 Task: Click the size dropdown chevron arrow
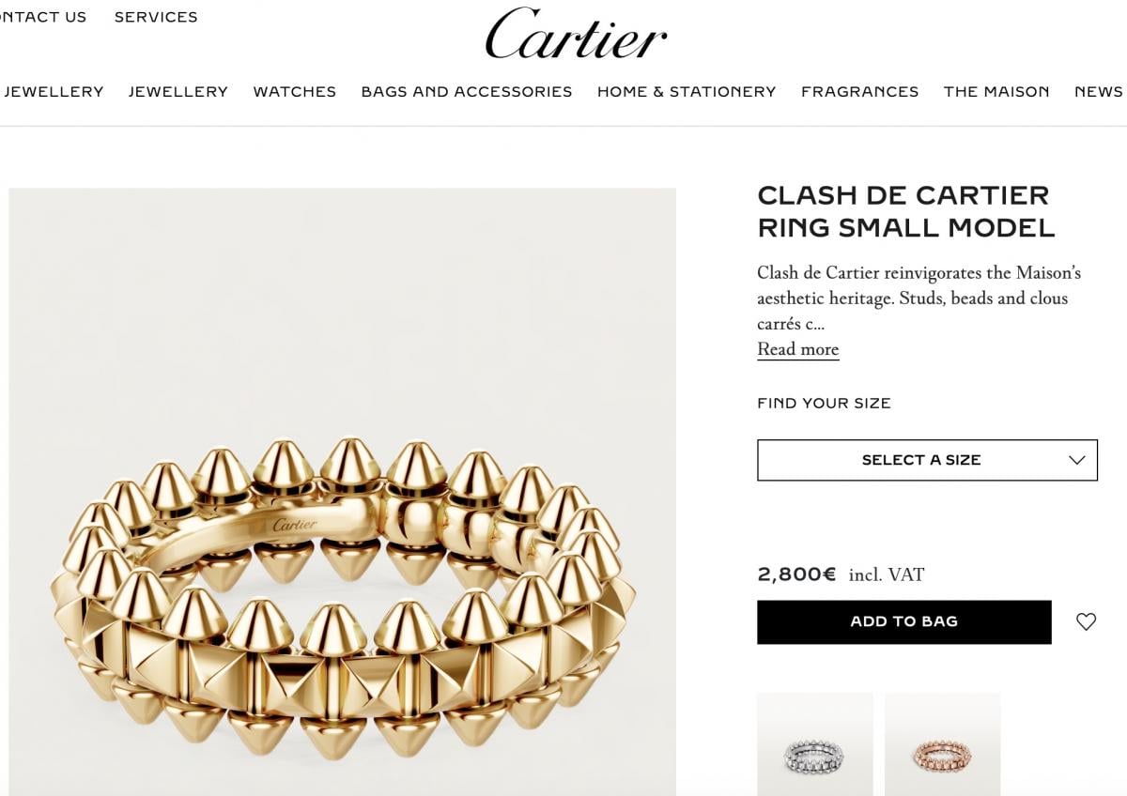pyautogui.click(x=1076, y=460)
